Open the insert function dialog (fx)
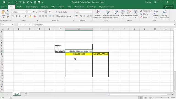Viewport: 176px width, 99px height. pyautogui.click(x=29, y=25)
